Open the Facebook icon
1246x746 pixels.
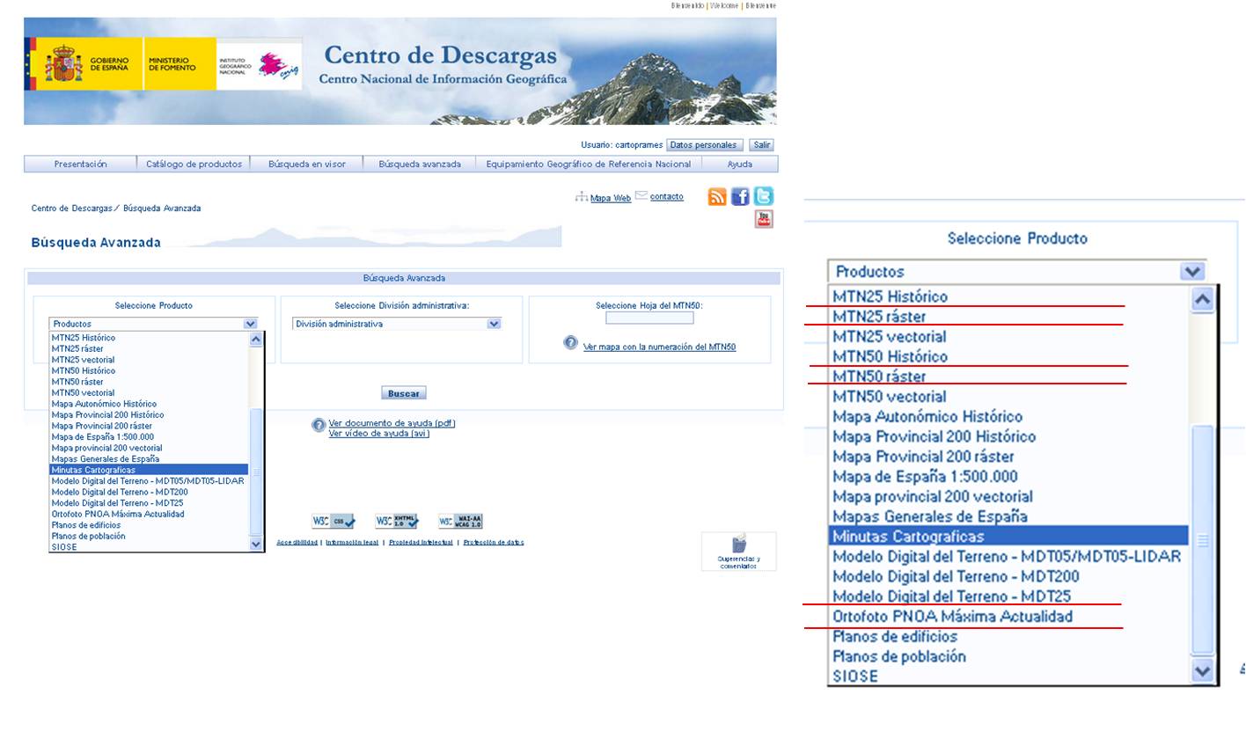click(x=740, y=196)
